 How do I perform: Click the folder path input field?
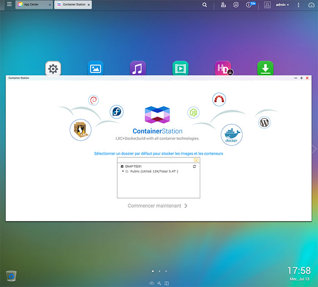(x=155, y=160)
